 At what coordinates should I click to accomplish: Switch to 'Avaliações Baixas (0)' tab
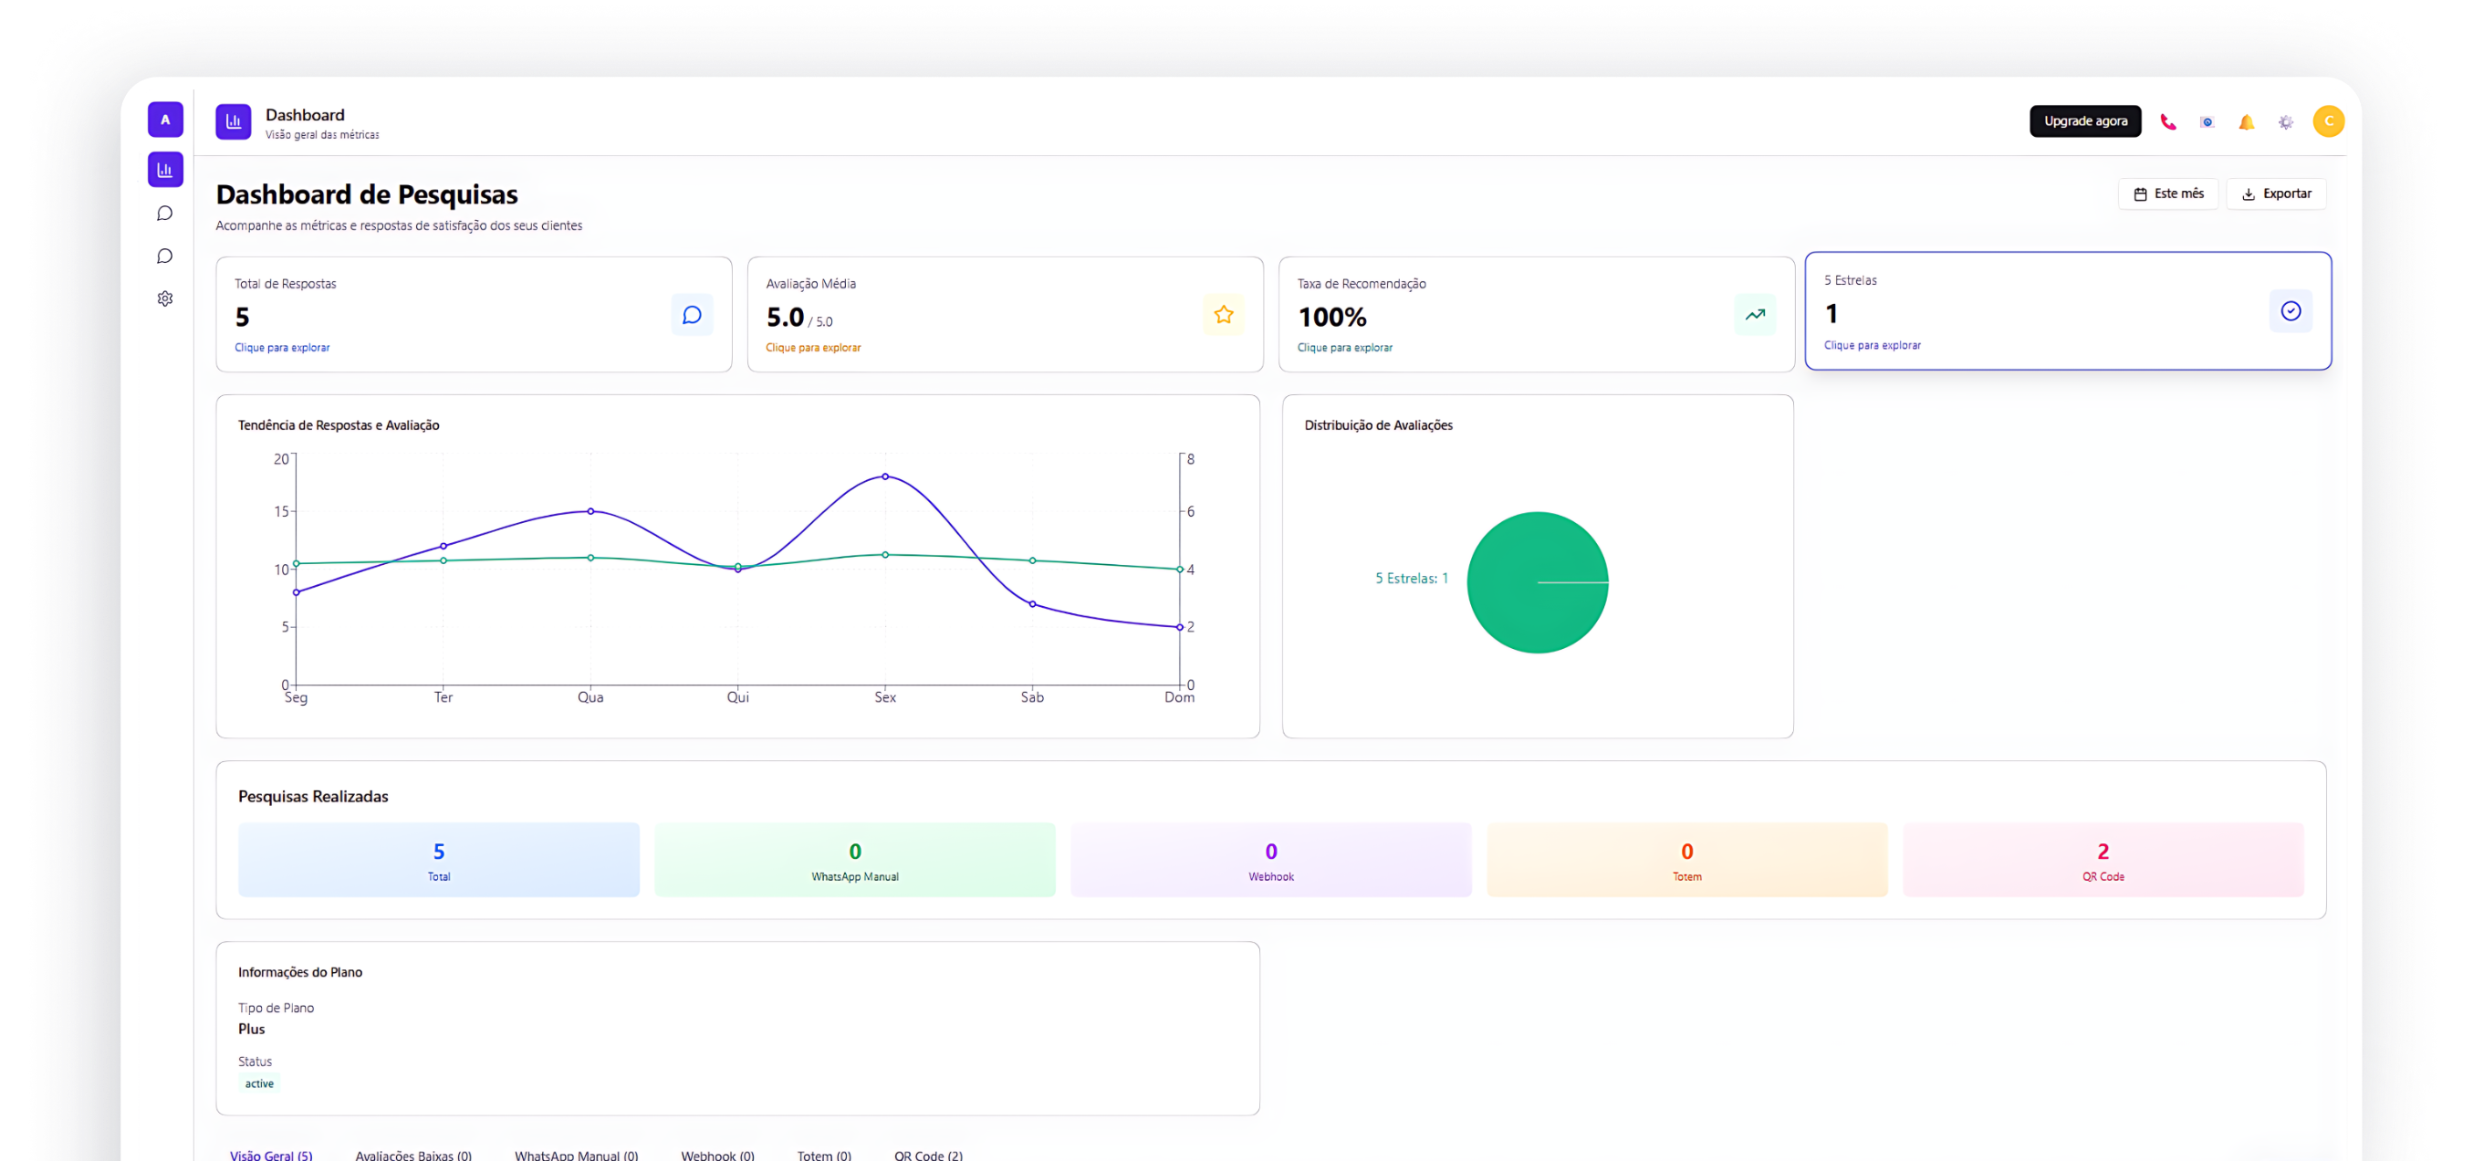412,1155
